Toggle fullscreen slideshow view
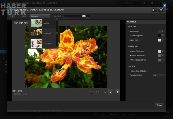The image size is (173, 119). coord(161,10)
